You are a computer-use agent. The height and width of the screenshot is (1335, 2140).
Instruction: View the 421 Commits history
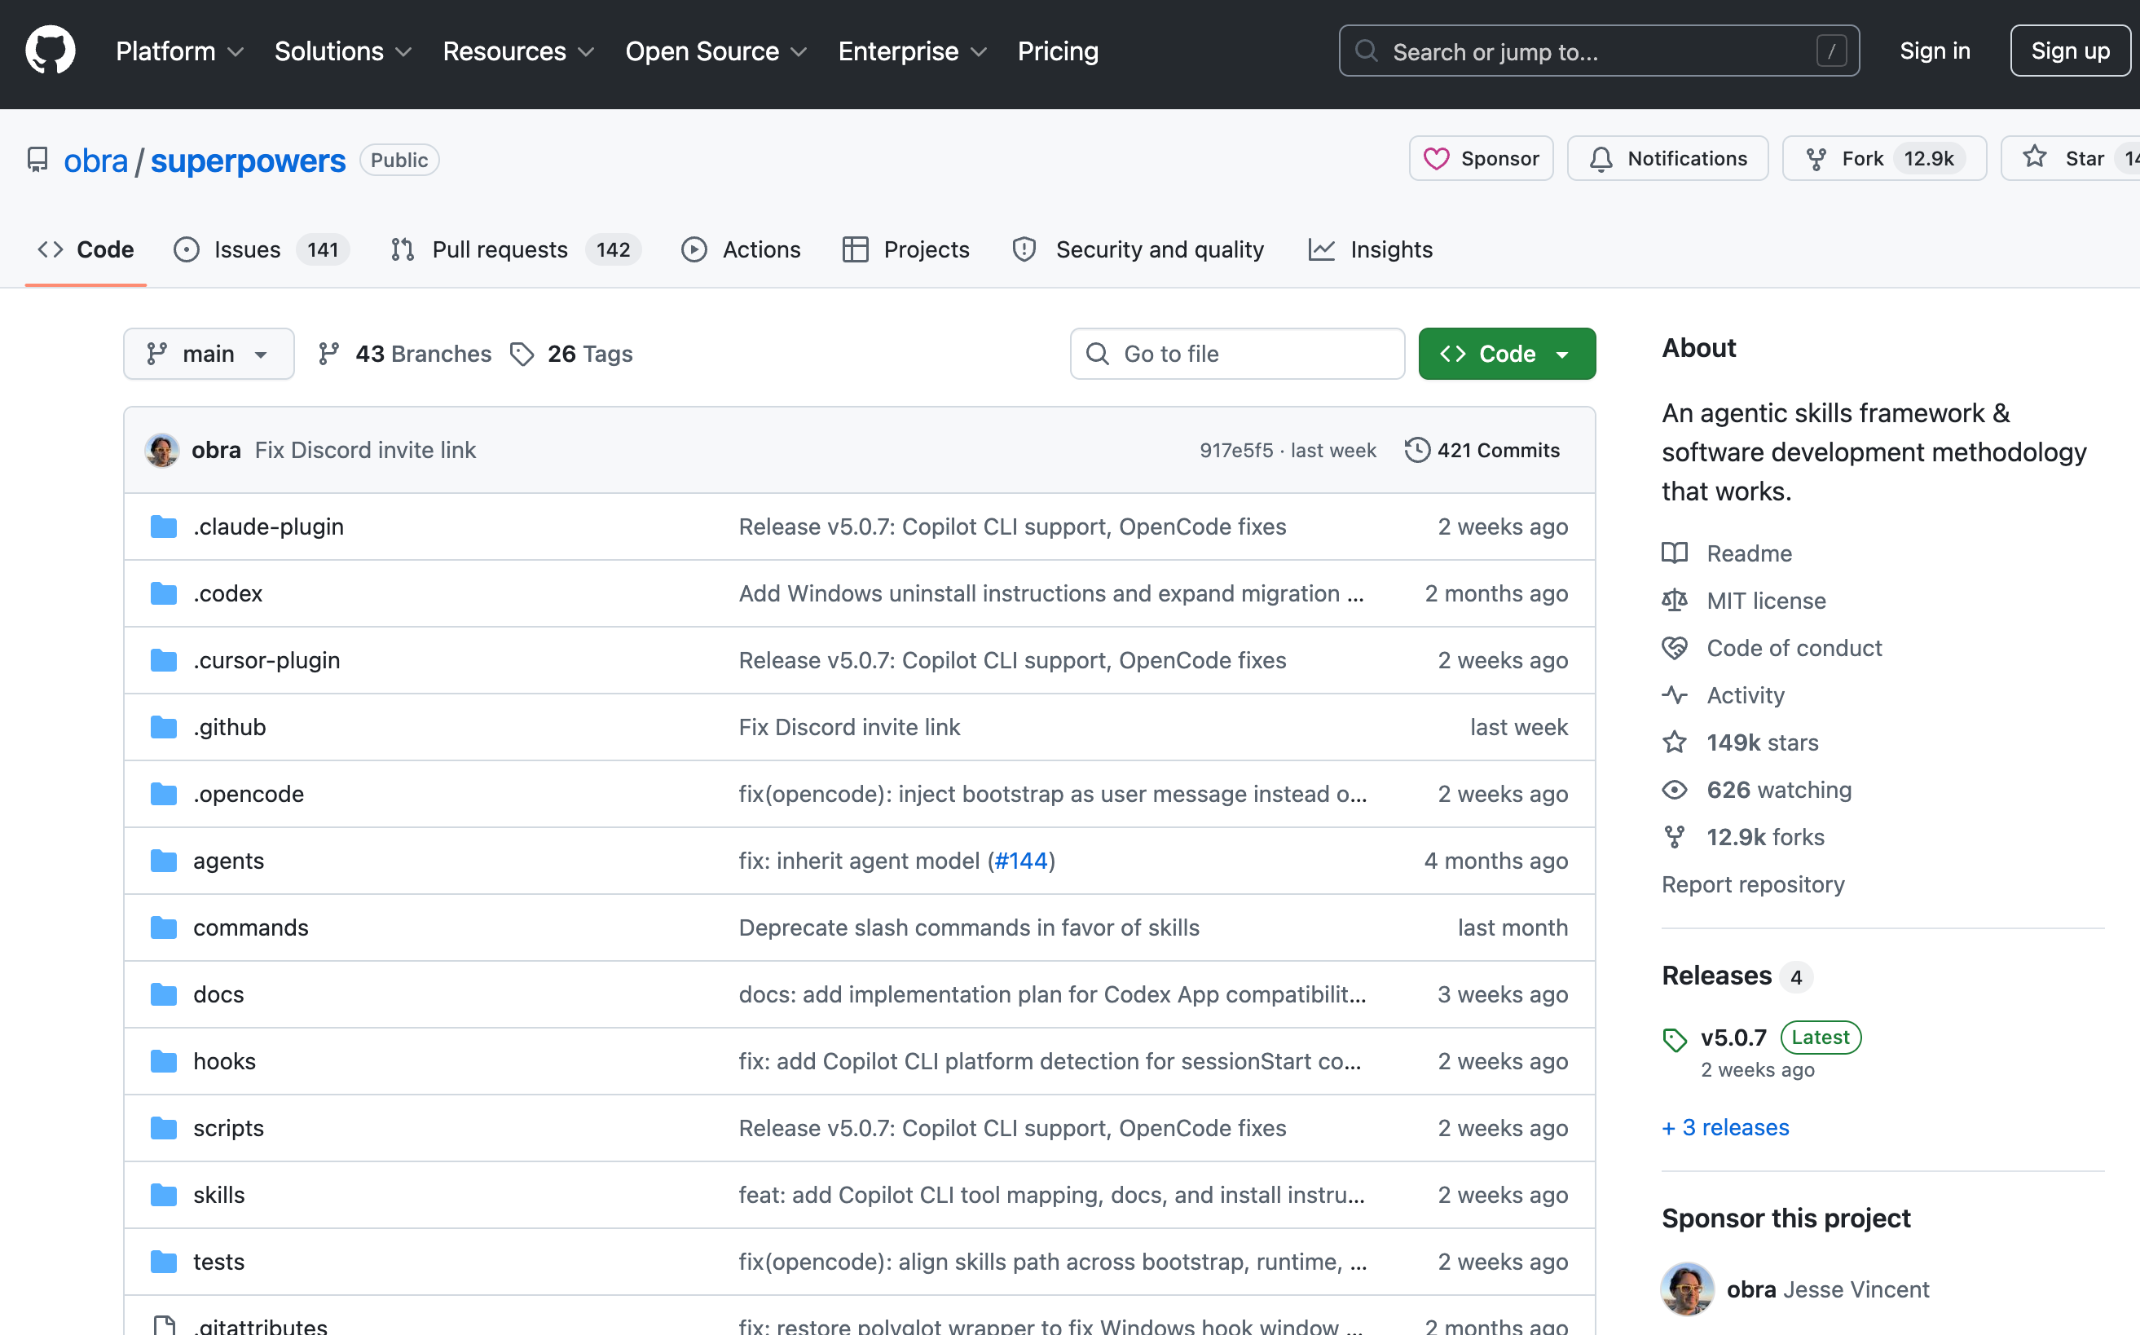pyautogui.click(x=1483, y=450)
